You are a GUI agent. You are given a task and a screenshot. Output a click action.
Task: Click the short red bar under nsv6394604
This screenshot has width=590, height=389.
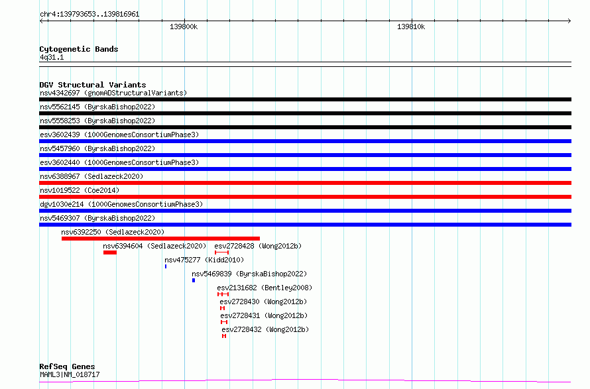point(110,252)
